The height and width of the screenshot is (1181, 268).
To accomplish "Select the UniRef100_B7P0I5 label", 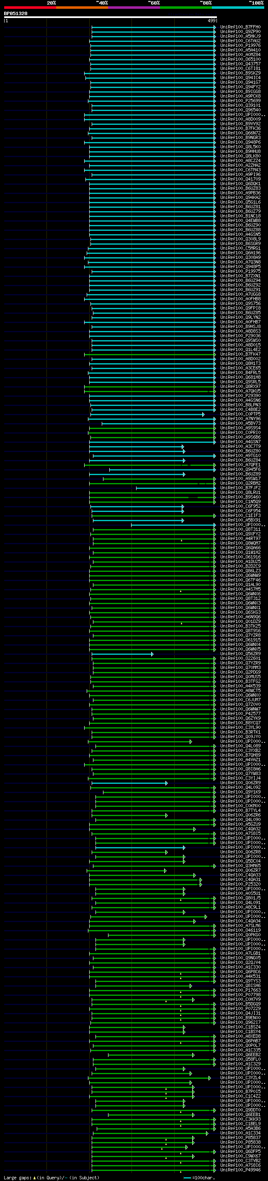I will click(x=240, y=1092).
